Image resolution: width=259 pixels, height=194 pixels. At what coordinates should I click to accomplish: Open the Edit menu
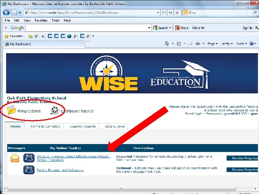tap(17, 20)
